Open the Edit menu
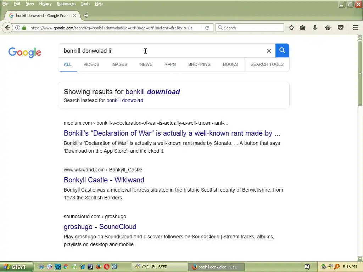Screen dimensions: 363x272 pos(17,4)
